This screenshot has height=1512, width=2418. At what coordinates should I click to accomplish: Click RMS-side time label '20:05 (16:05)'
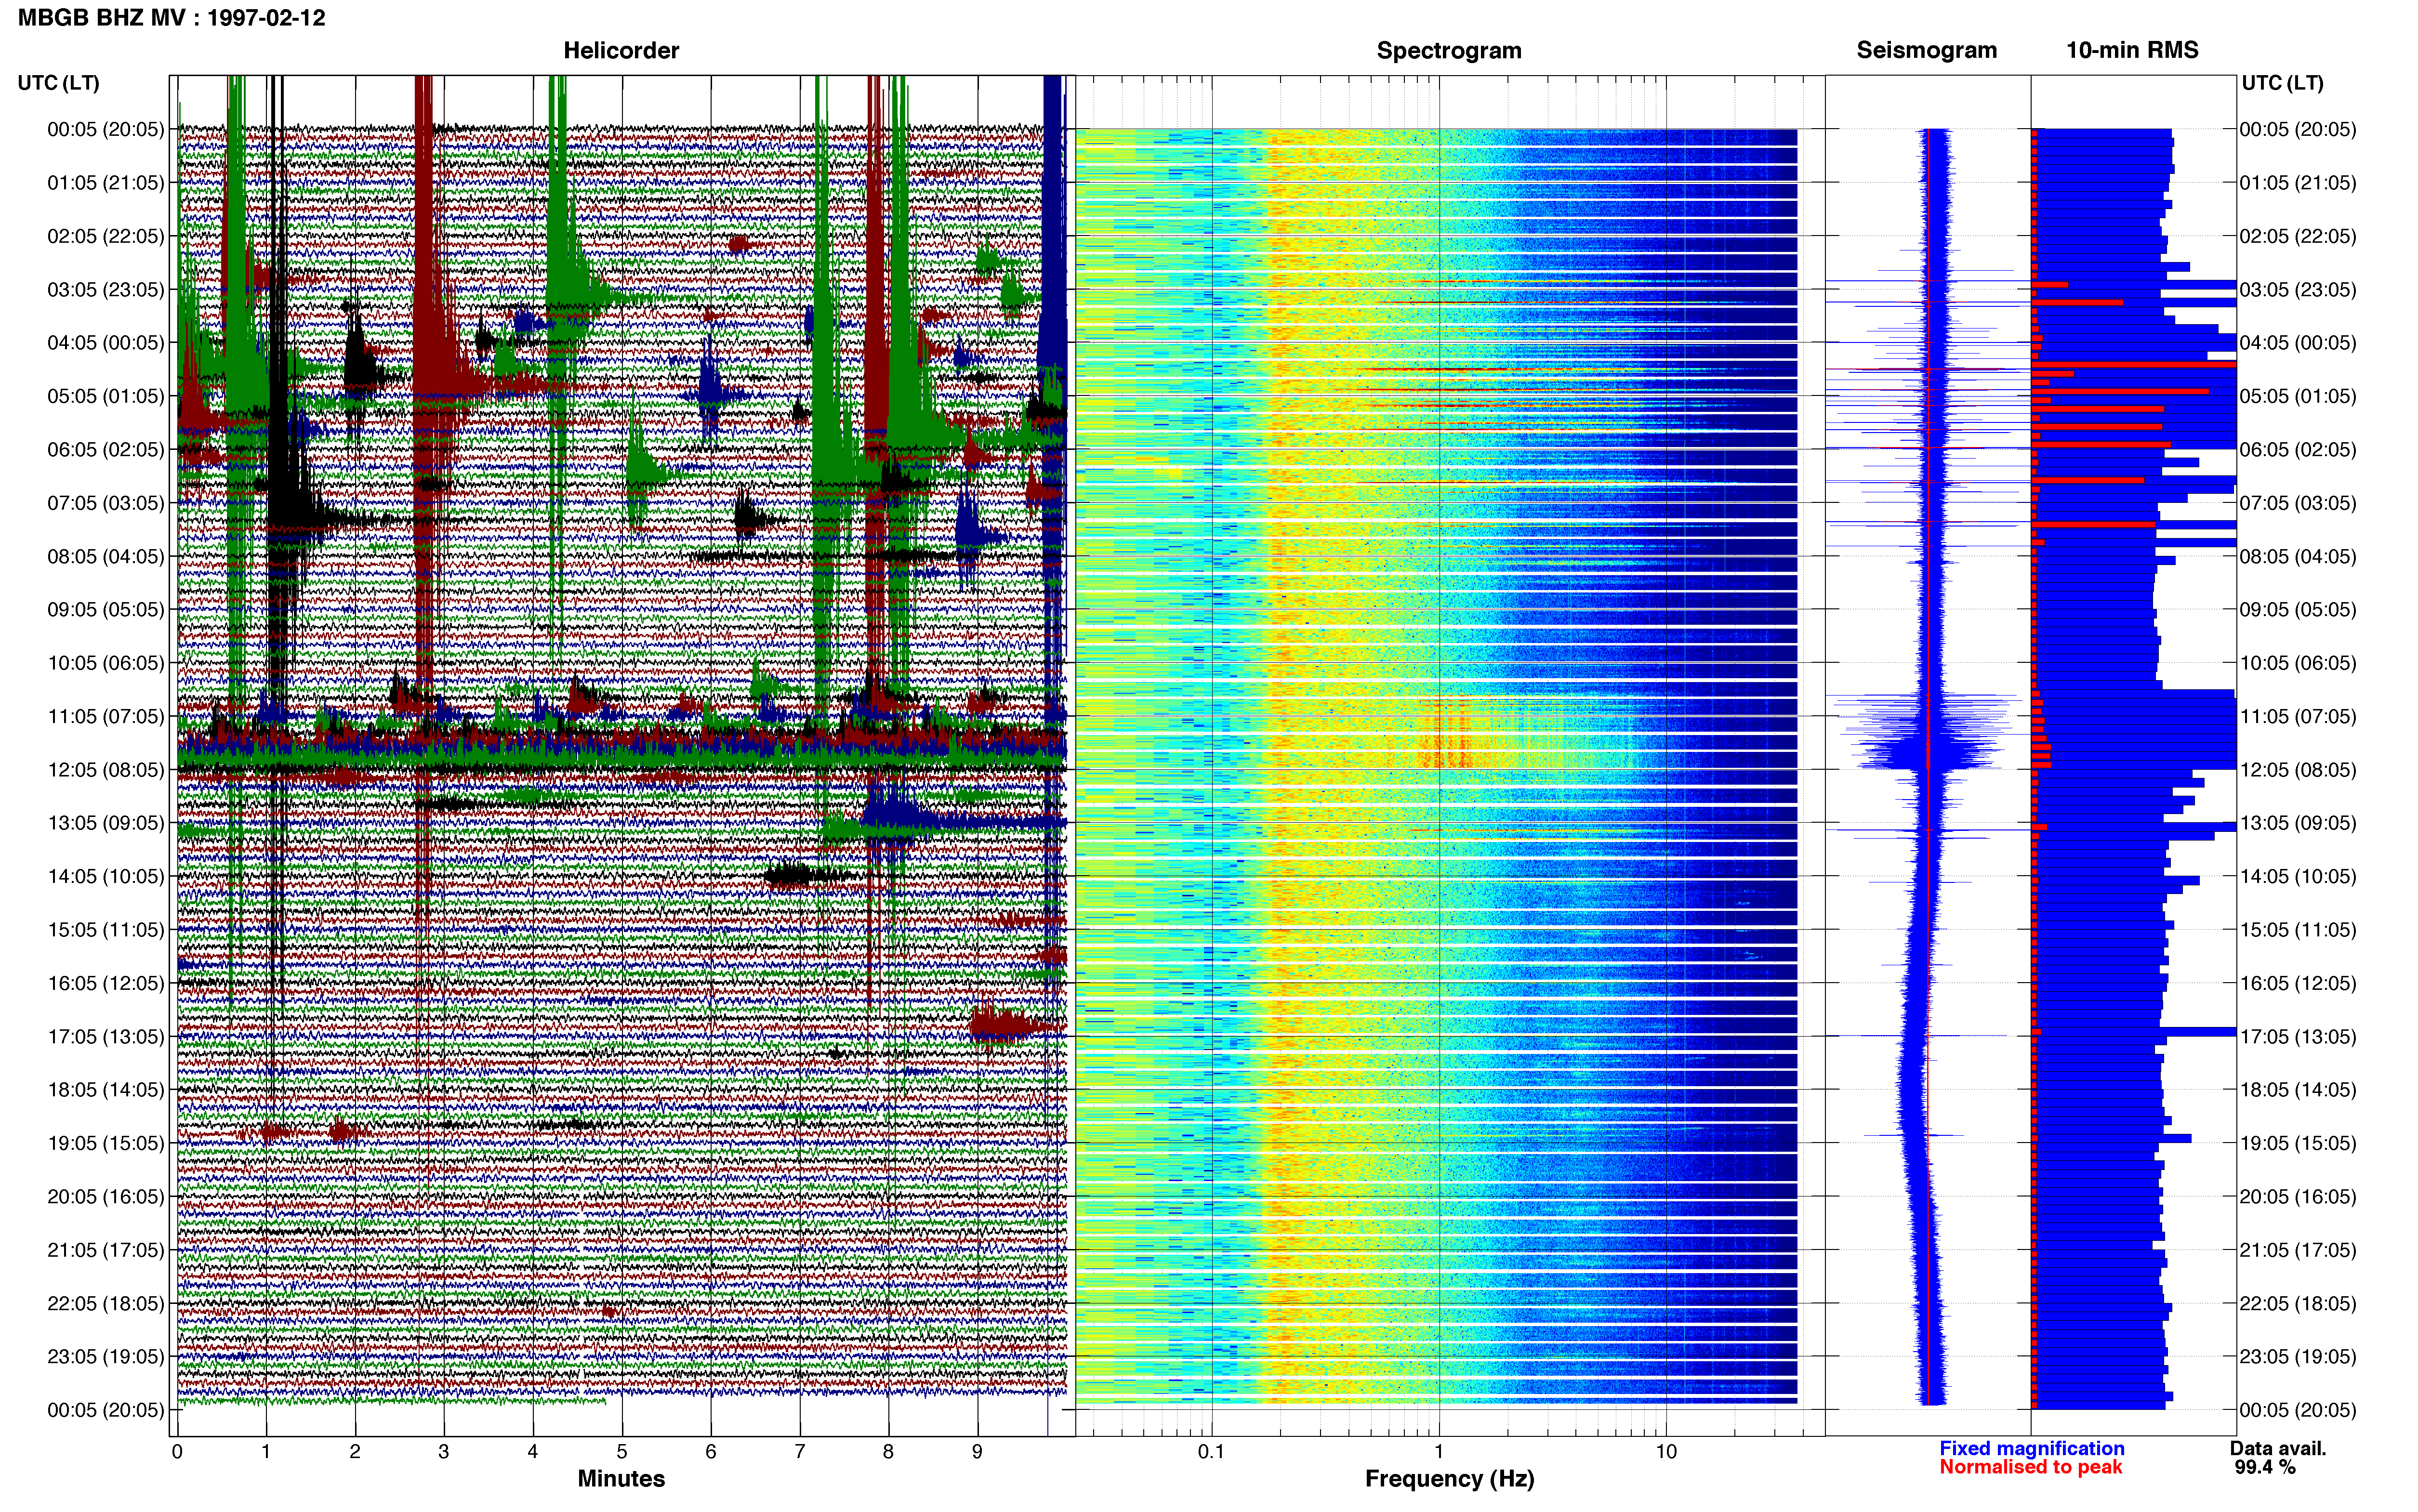2298,1197
